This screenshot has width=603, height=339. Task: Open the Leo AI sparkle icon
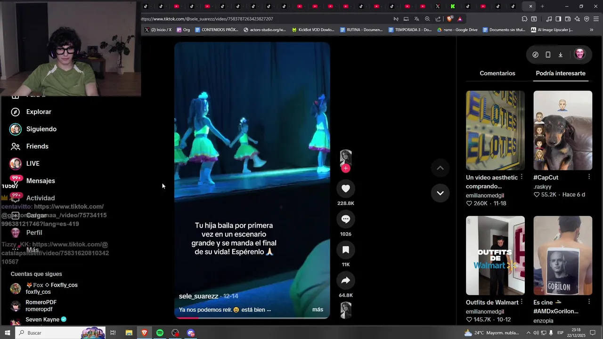(x=577, y=19)
